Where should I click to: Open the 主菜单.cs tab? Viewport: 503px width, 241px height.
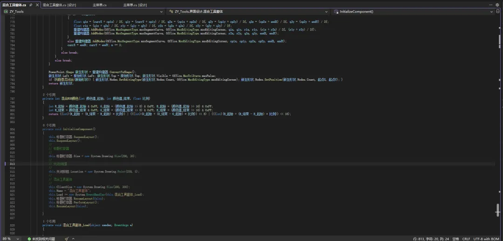tap(100, 5)
